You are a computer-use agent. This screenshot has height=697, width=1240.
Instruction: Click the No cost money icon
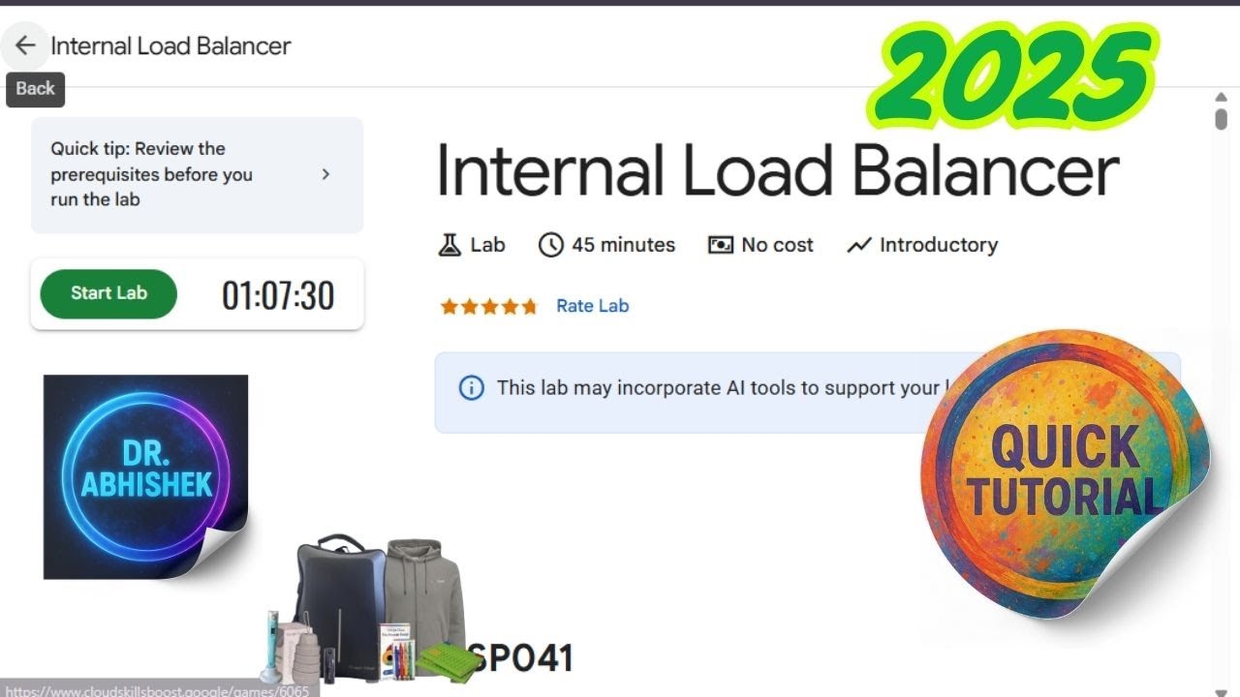point(721,245)
